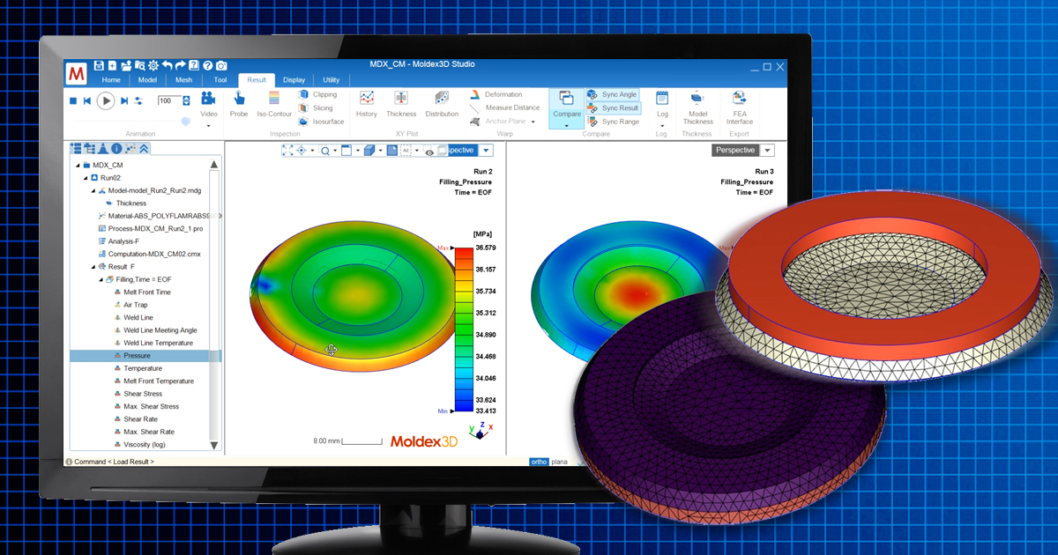
Task: Click the fit-to-view icon in viewport toolbar
Action: pyautogui.click(x=288, y=151)
